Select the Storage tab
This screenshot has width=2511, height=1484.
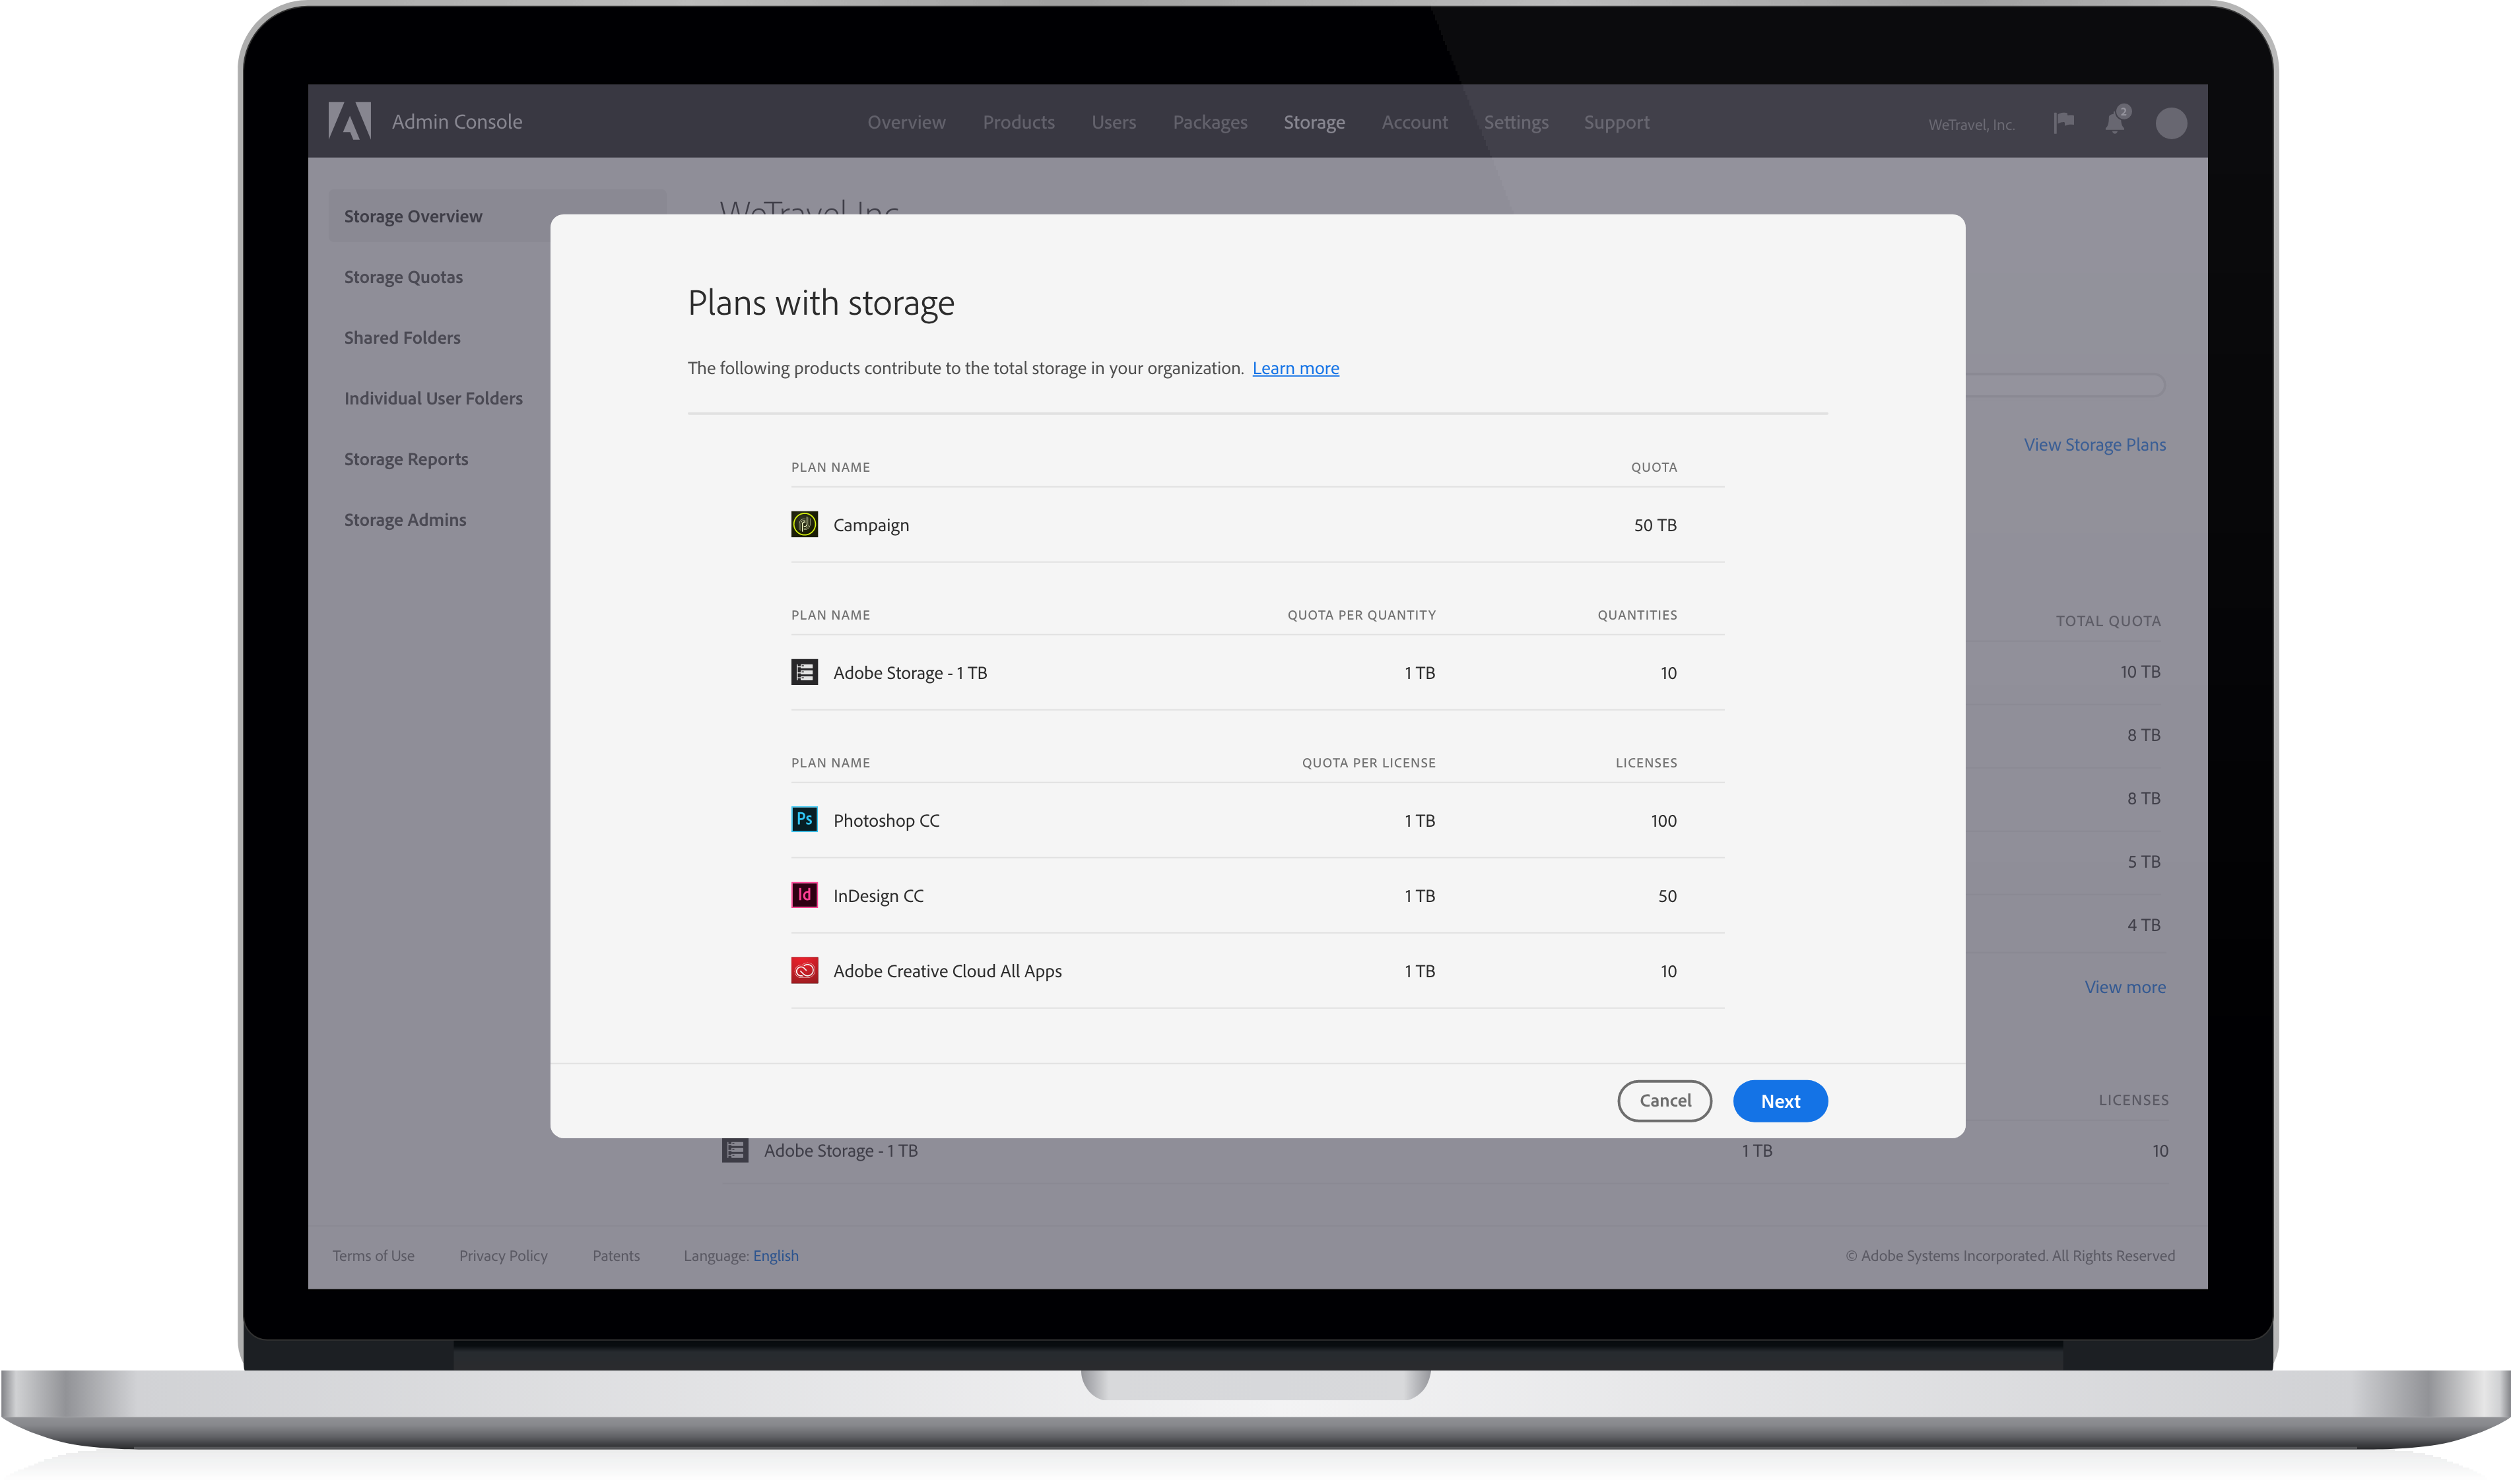1314,122
